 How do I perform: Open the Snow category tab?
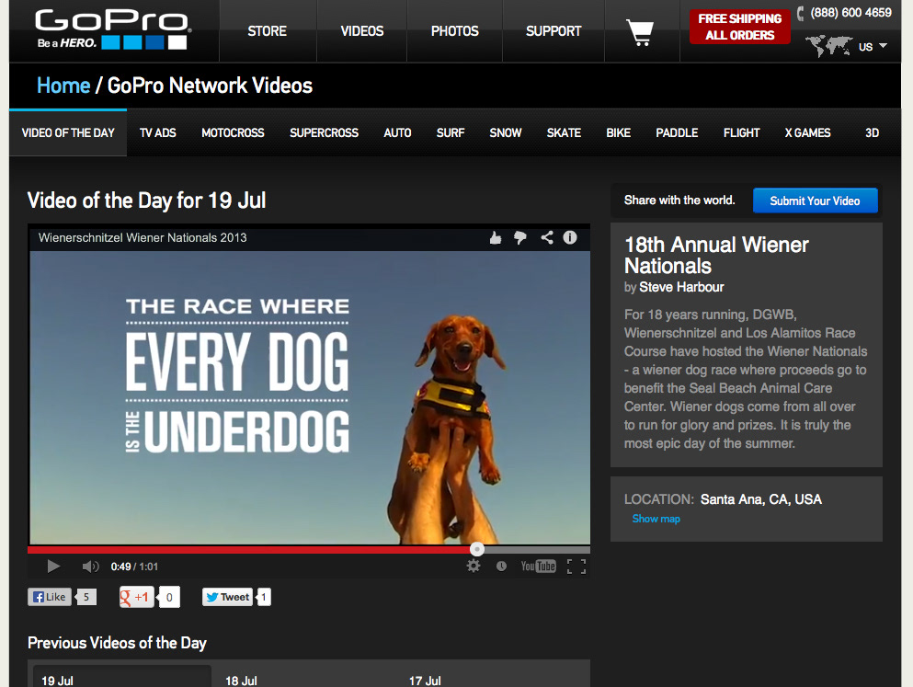(x=506, y=132)
